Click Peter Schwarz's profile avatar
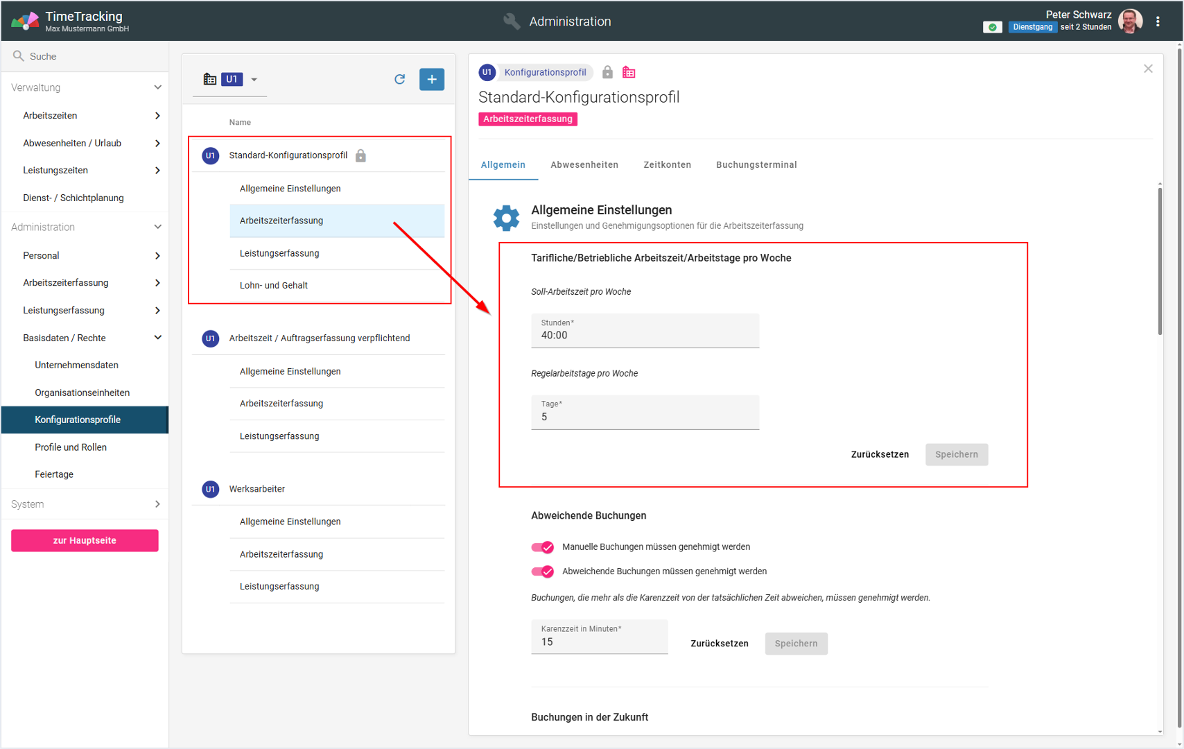 click(x=1131, y=21)
